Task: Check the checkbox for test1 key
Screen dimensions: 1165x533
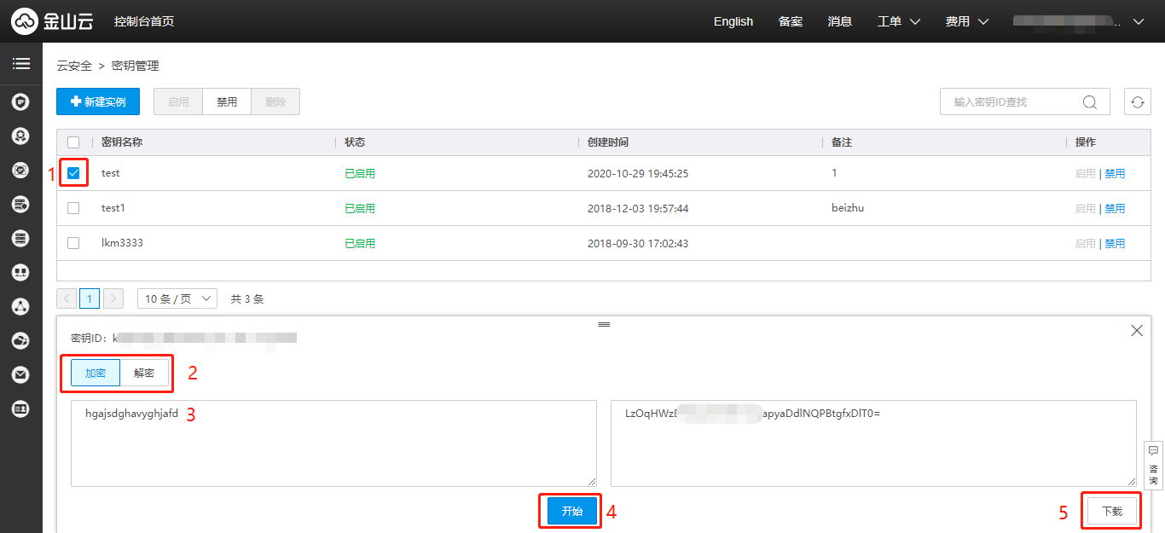Action: (73, 208)
